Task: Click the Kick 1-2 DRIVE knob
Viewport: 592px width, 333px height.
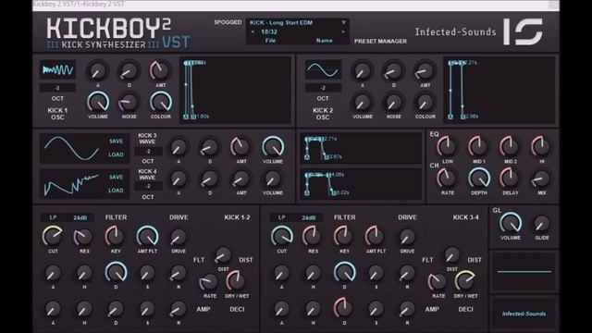Action: [179, 237]
